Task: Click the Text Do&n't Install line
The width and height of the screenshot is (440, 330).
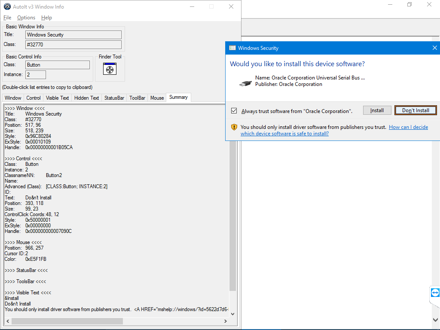Action: (28, 198)
